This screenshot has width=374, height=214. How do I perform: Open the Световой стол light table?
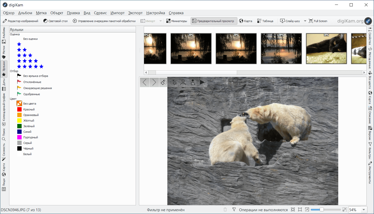tap(55, 21)
